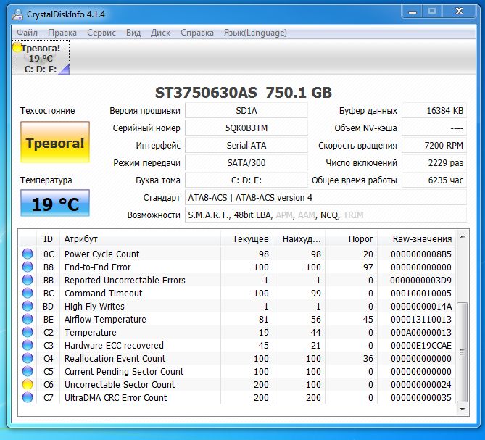Select the Airflow Temperature attribute name
This screenshot has height=440, width=485.
click(x=105, y=319)
